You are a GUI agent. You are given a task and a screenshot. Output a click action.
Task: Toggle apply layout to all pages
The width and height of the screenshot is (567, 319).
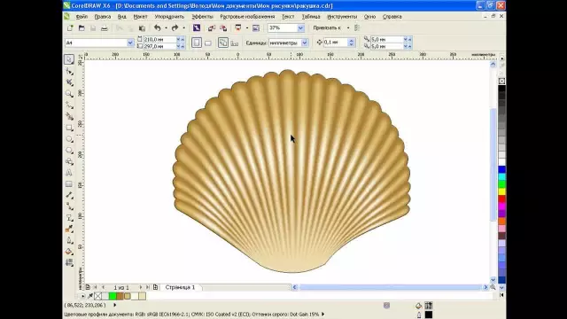(x=223, y=43)
